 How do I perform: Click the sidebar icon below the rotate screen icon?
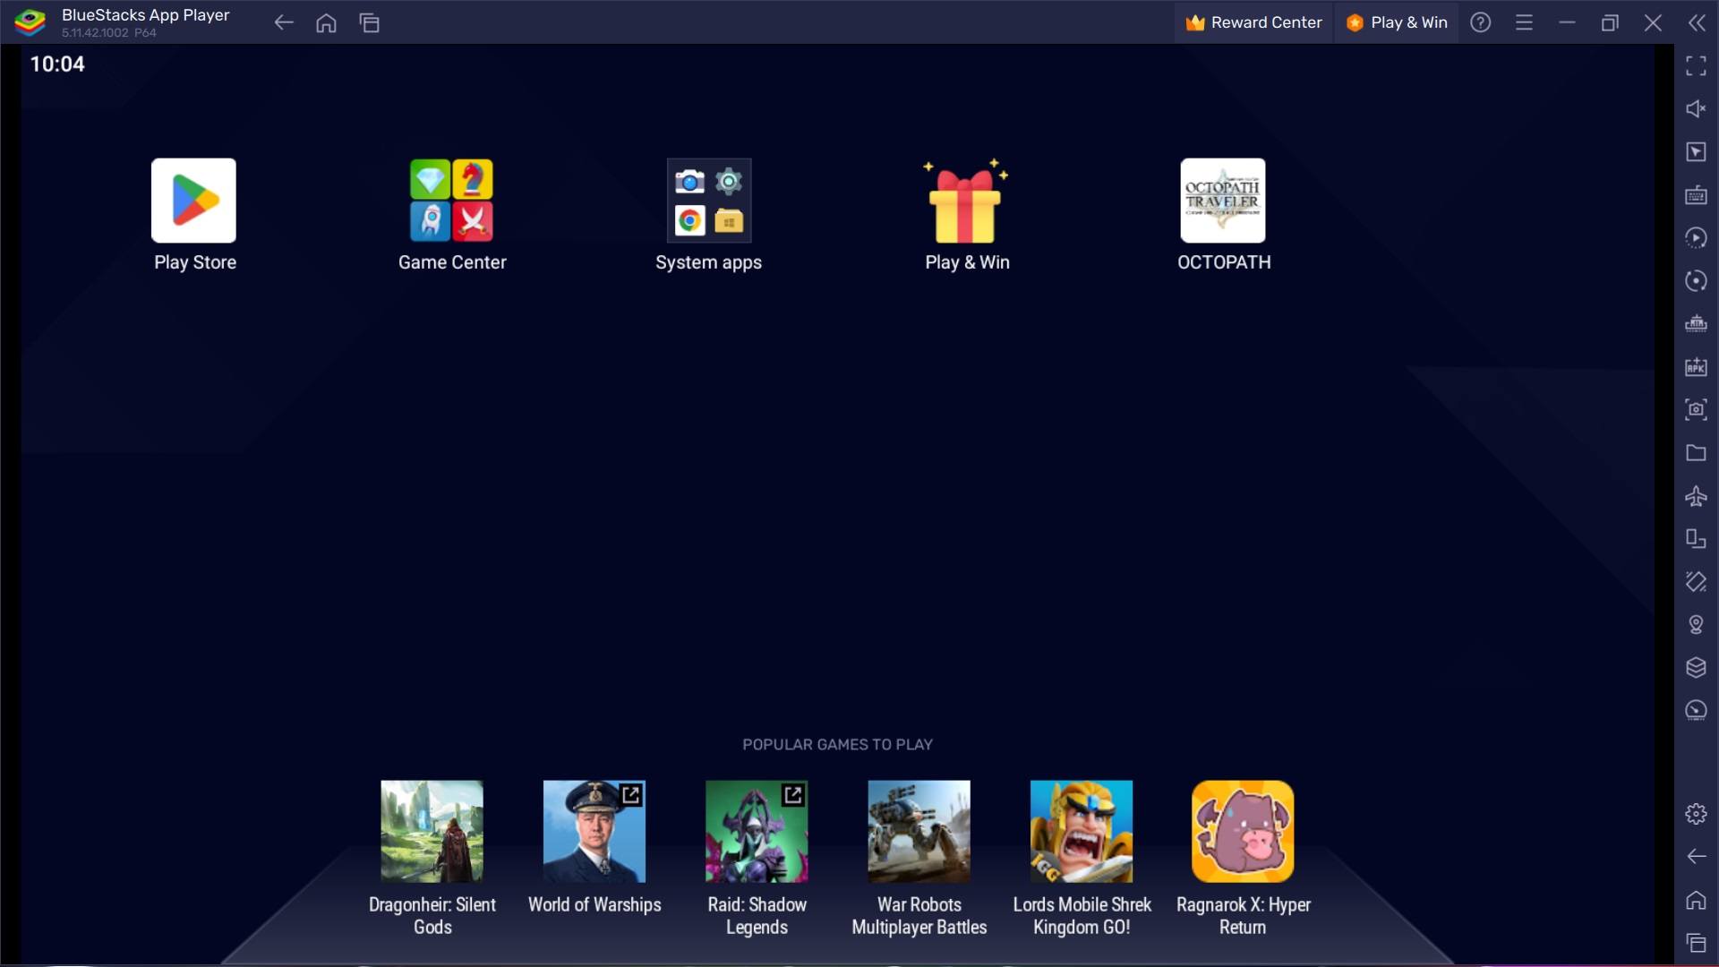click(1696, 581)
